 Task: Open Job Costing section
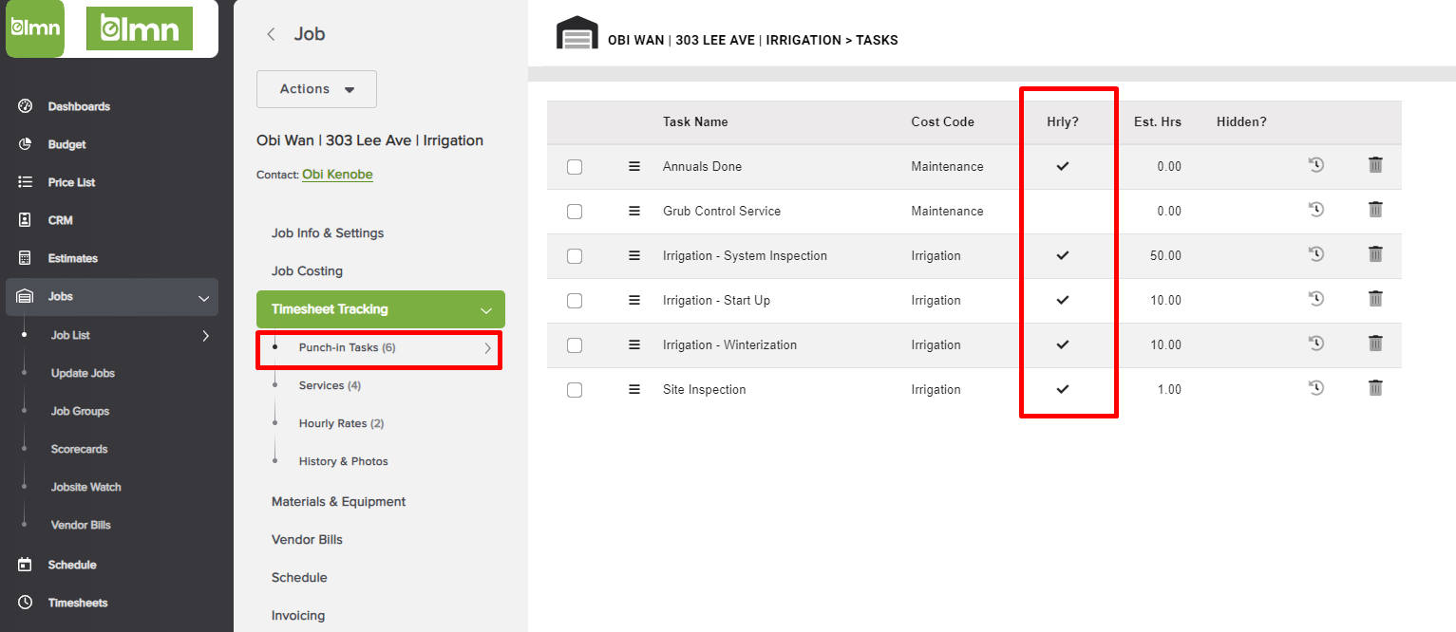pyautogui.click(x=307, y=271)
